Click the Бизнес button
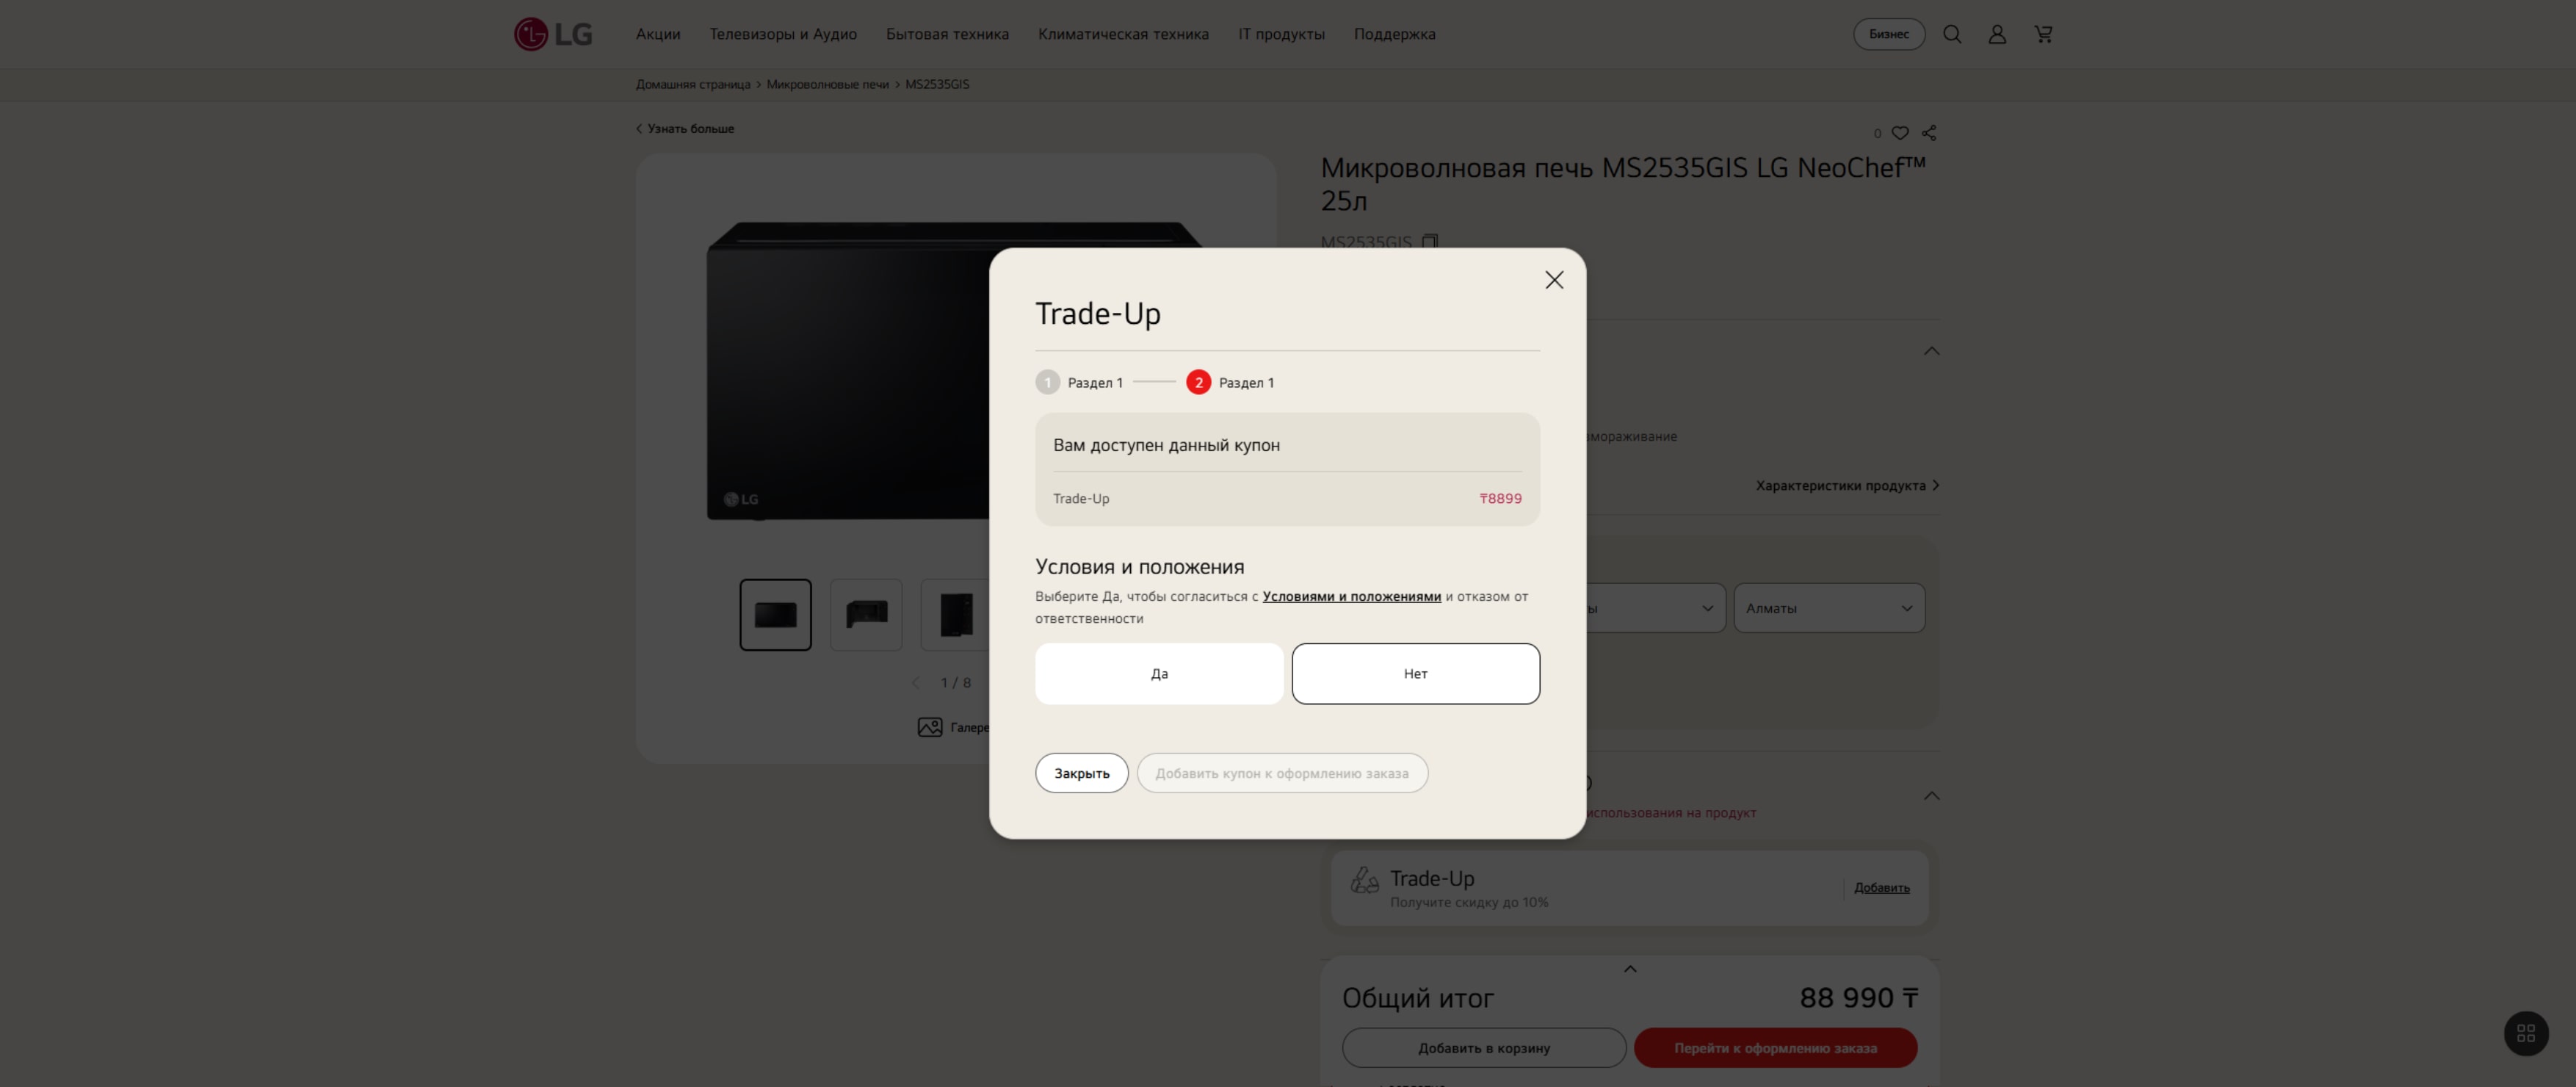The width and height of the screenshot is (2576, 1087). (1889, 34)
